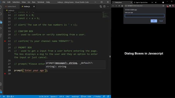The width and height of the screenshot is (175, 98).
Task: Click Ln 29, Col 24 in status bar
Action: coord(44,97)
